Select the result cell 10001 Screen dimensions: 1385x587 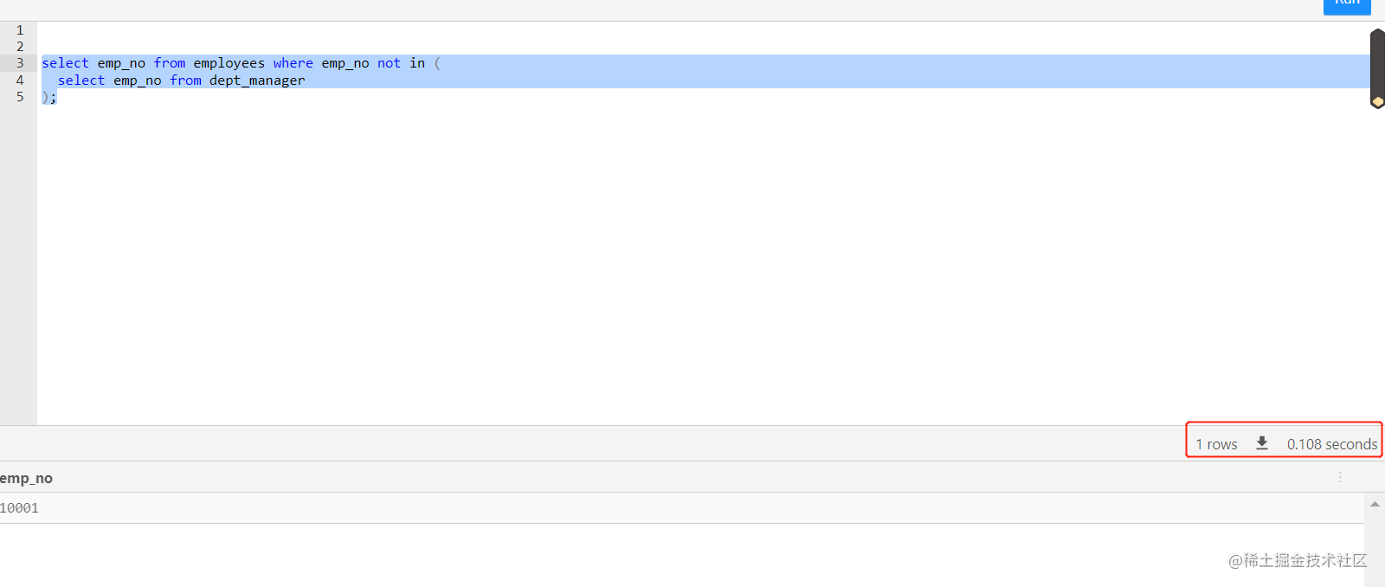pyautogui.click(x=20, y=508)
